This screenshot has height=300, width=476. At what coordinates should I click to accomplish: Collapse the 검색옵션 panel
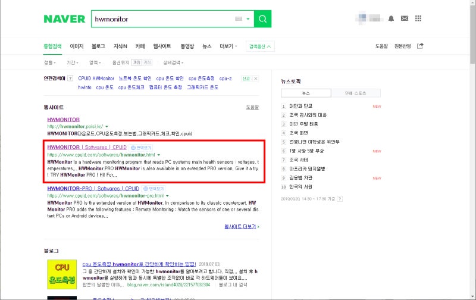[x=260, y=46]
